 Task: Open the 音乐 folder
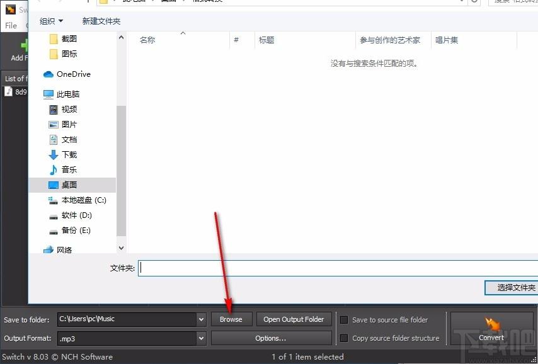[69, 169]
